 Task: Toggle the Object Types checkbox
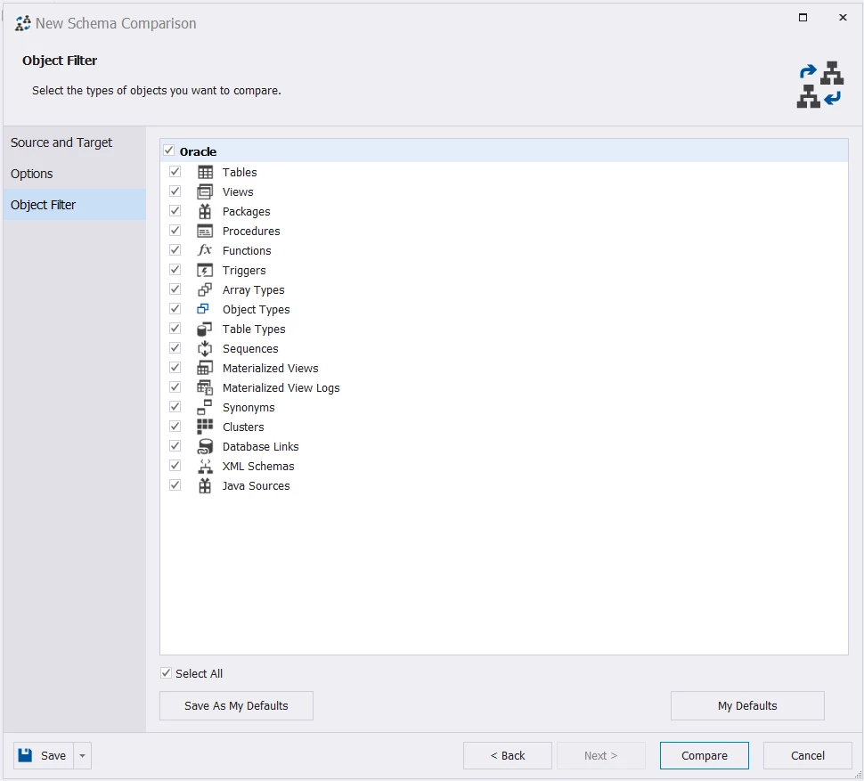click(x=175, y=309)
